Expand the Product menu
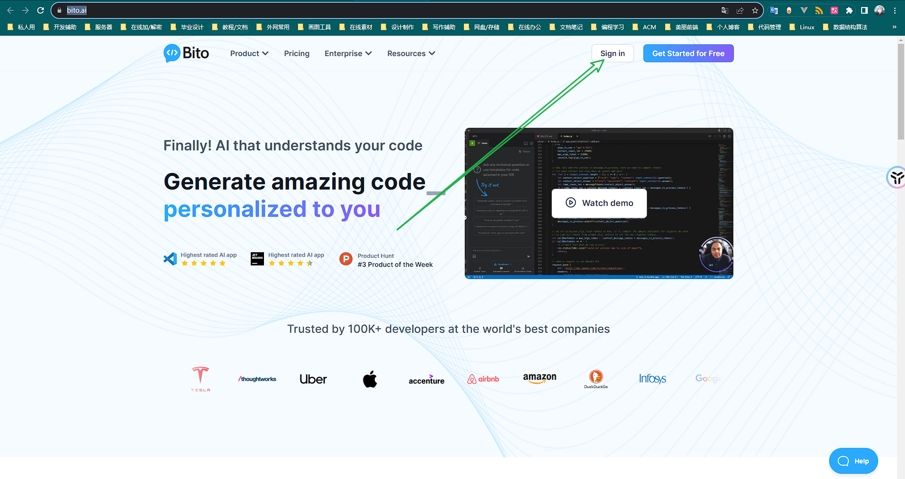This screenshot has height=479, width=905. pyautogui.click(x=249, y=54)
